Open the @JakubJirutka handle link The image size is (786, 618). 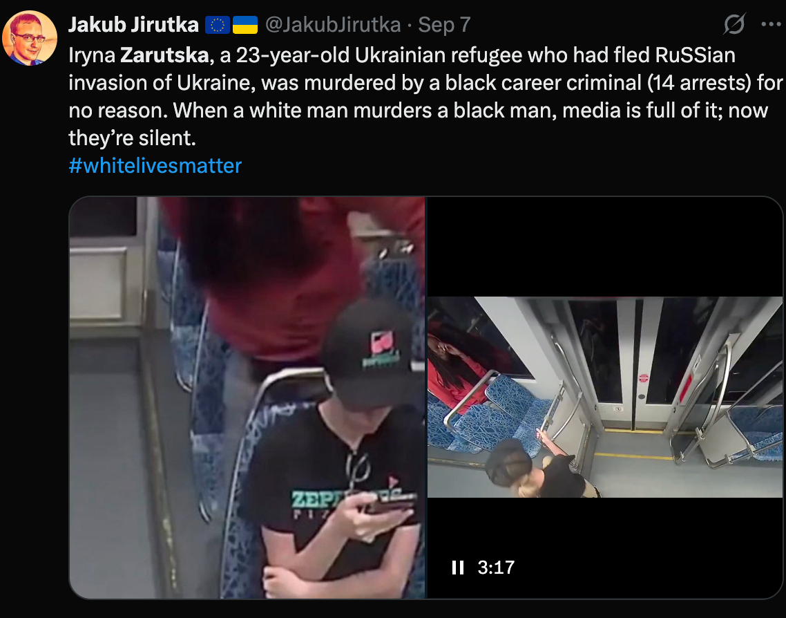tap(333, 25)
